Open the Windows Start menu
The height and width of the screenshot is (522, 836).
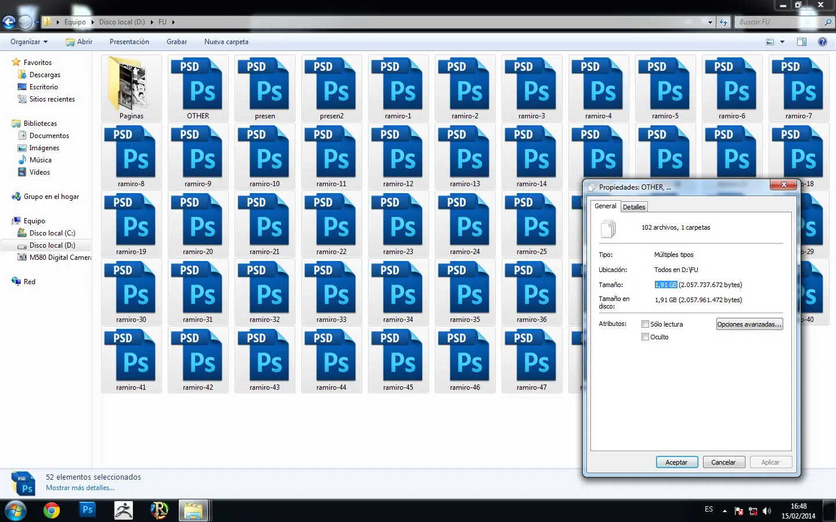[16, 510]
